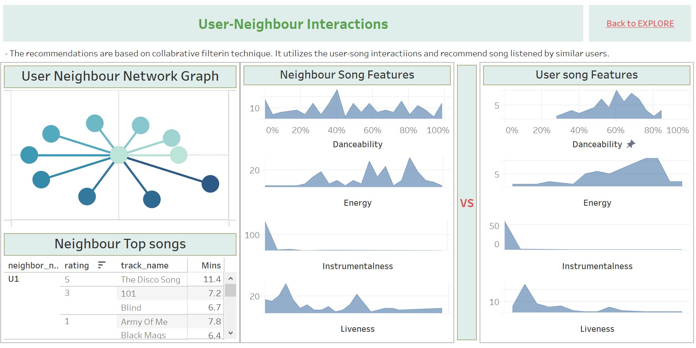Select The Disco Song track row

(x=150, y=279)
